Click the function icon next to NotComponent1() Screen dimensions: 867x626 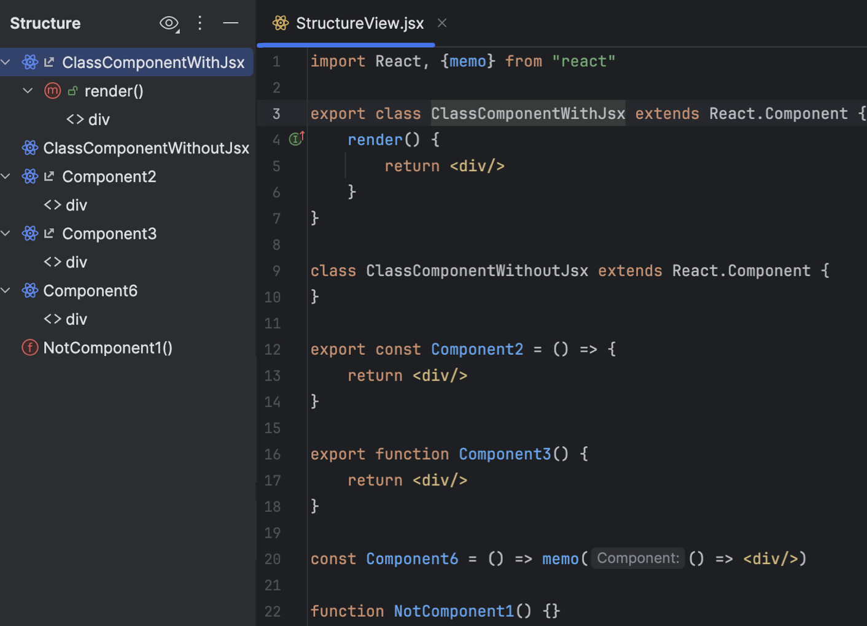(x=29, y=347)
